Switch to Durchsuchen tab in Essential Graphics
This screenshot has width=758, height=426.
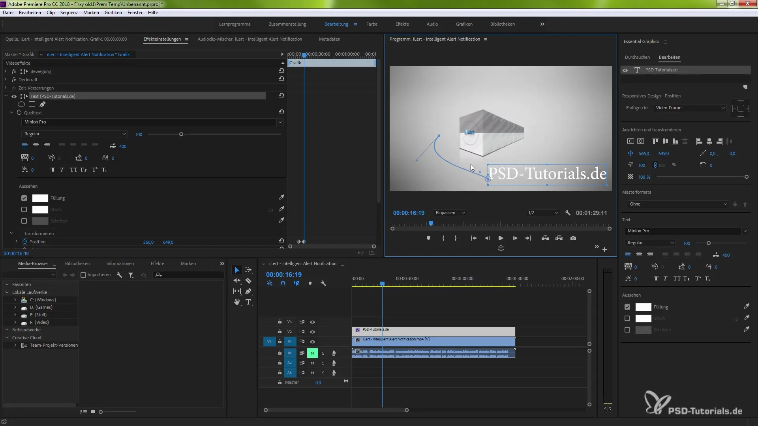pos(637,57)
